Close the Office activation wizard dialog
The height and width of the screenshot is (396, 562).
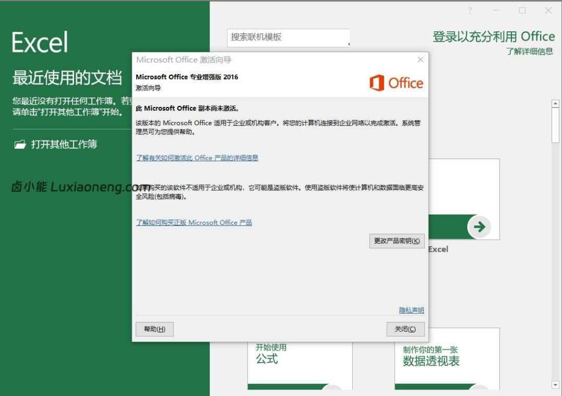[420, 59]
